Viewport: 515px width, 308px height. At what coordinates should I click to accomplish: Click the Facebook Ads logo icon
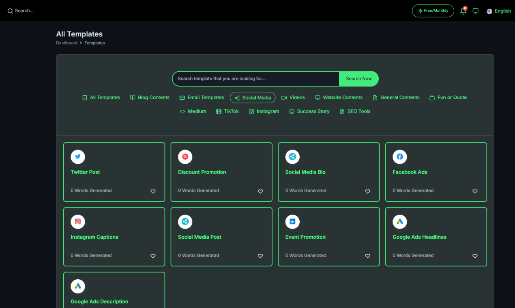(x=400, y=157)
